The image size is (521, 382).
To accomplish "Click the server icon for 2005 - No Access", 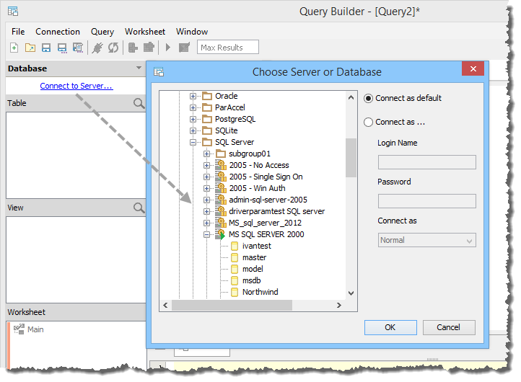I will point(221,165).
